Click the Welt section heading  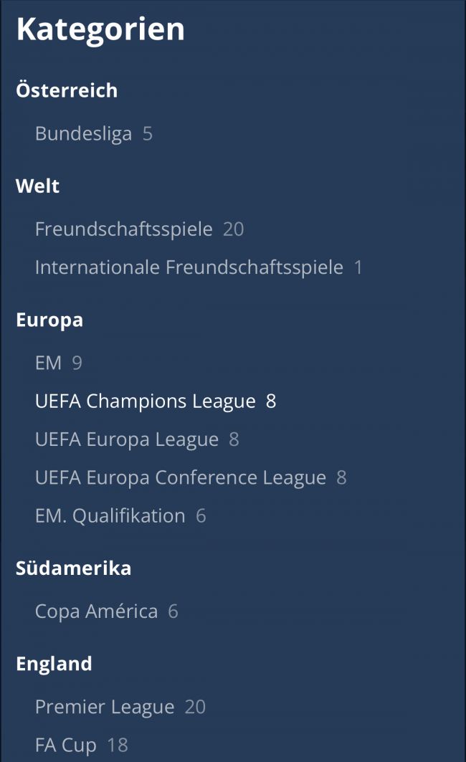pyautogui.click(x=37, y=186)
